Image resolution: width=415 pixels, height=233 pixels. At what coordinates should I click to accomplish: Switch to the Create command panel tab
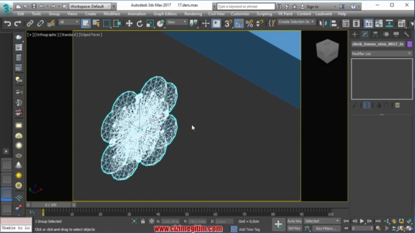tap(355, 34)
